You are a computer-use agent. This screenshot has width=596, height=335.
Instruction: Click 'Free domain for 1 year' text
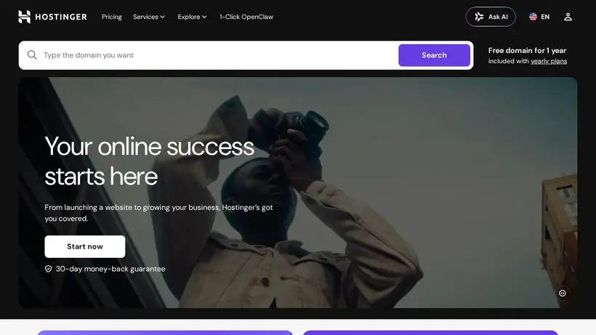coord(527,51)
